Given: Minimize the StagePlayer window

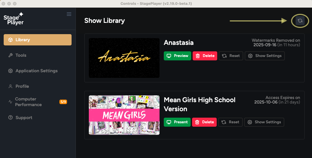Looking at the screenshot, I should pyautogui.click(x=9, y=4).
